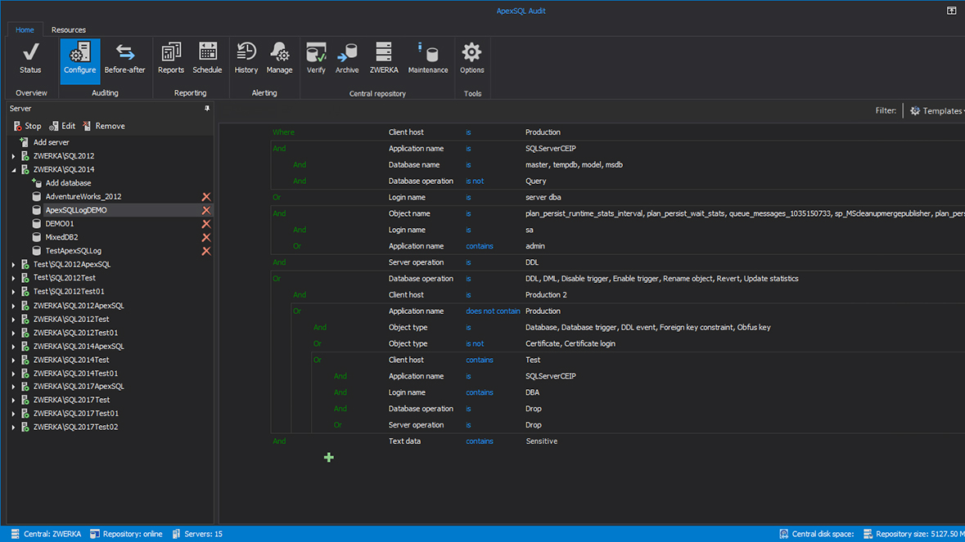Viewport: 965px width, 542px height.
Task: Click the 'server dba' login name value
Action: point(543,197)
